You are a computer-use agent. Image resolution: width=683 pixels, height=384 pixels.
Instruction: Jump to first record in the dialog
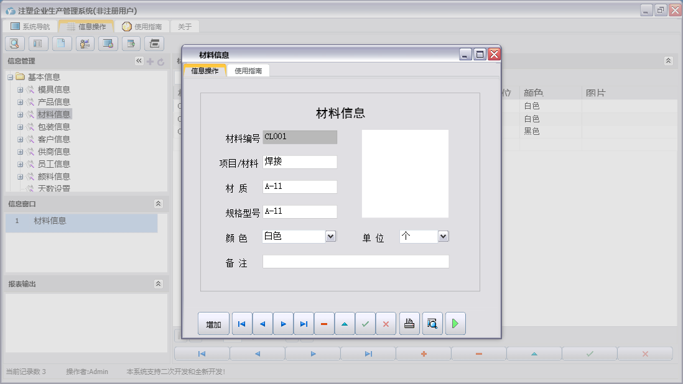tap(241, 323)
